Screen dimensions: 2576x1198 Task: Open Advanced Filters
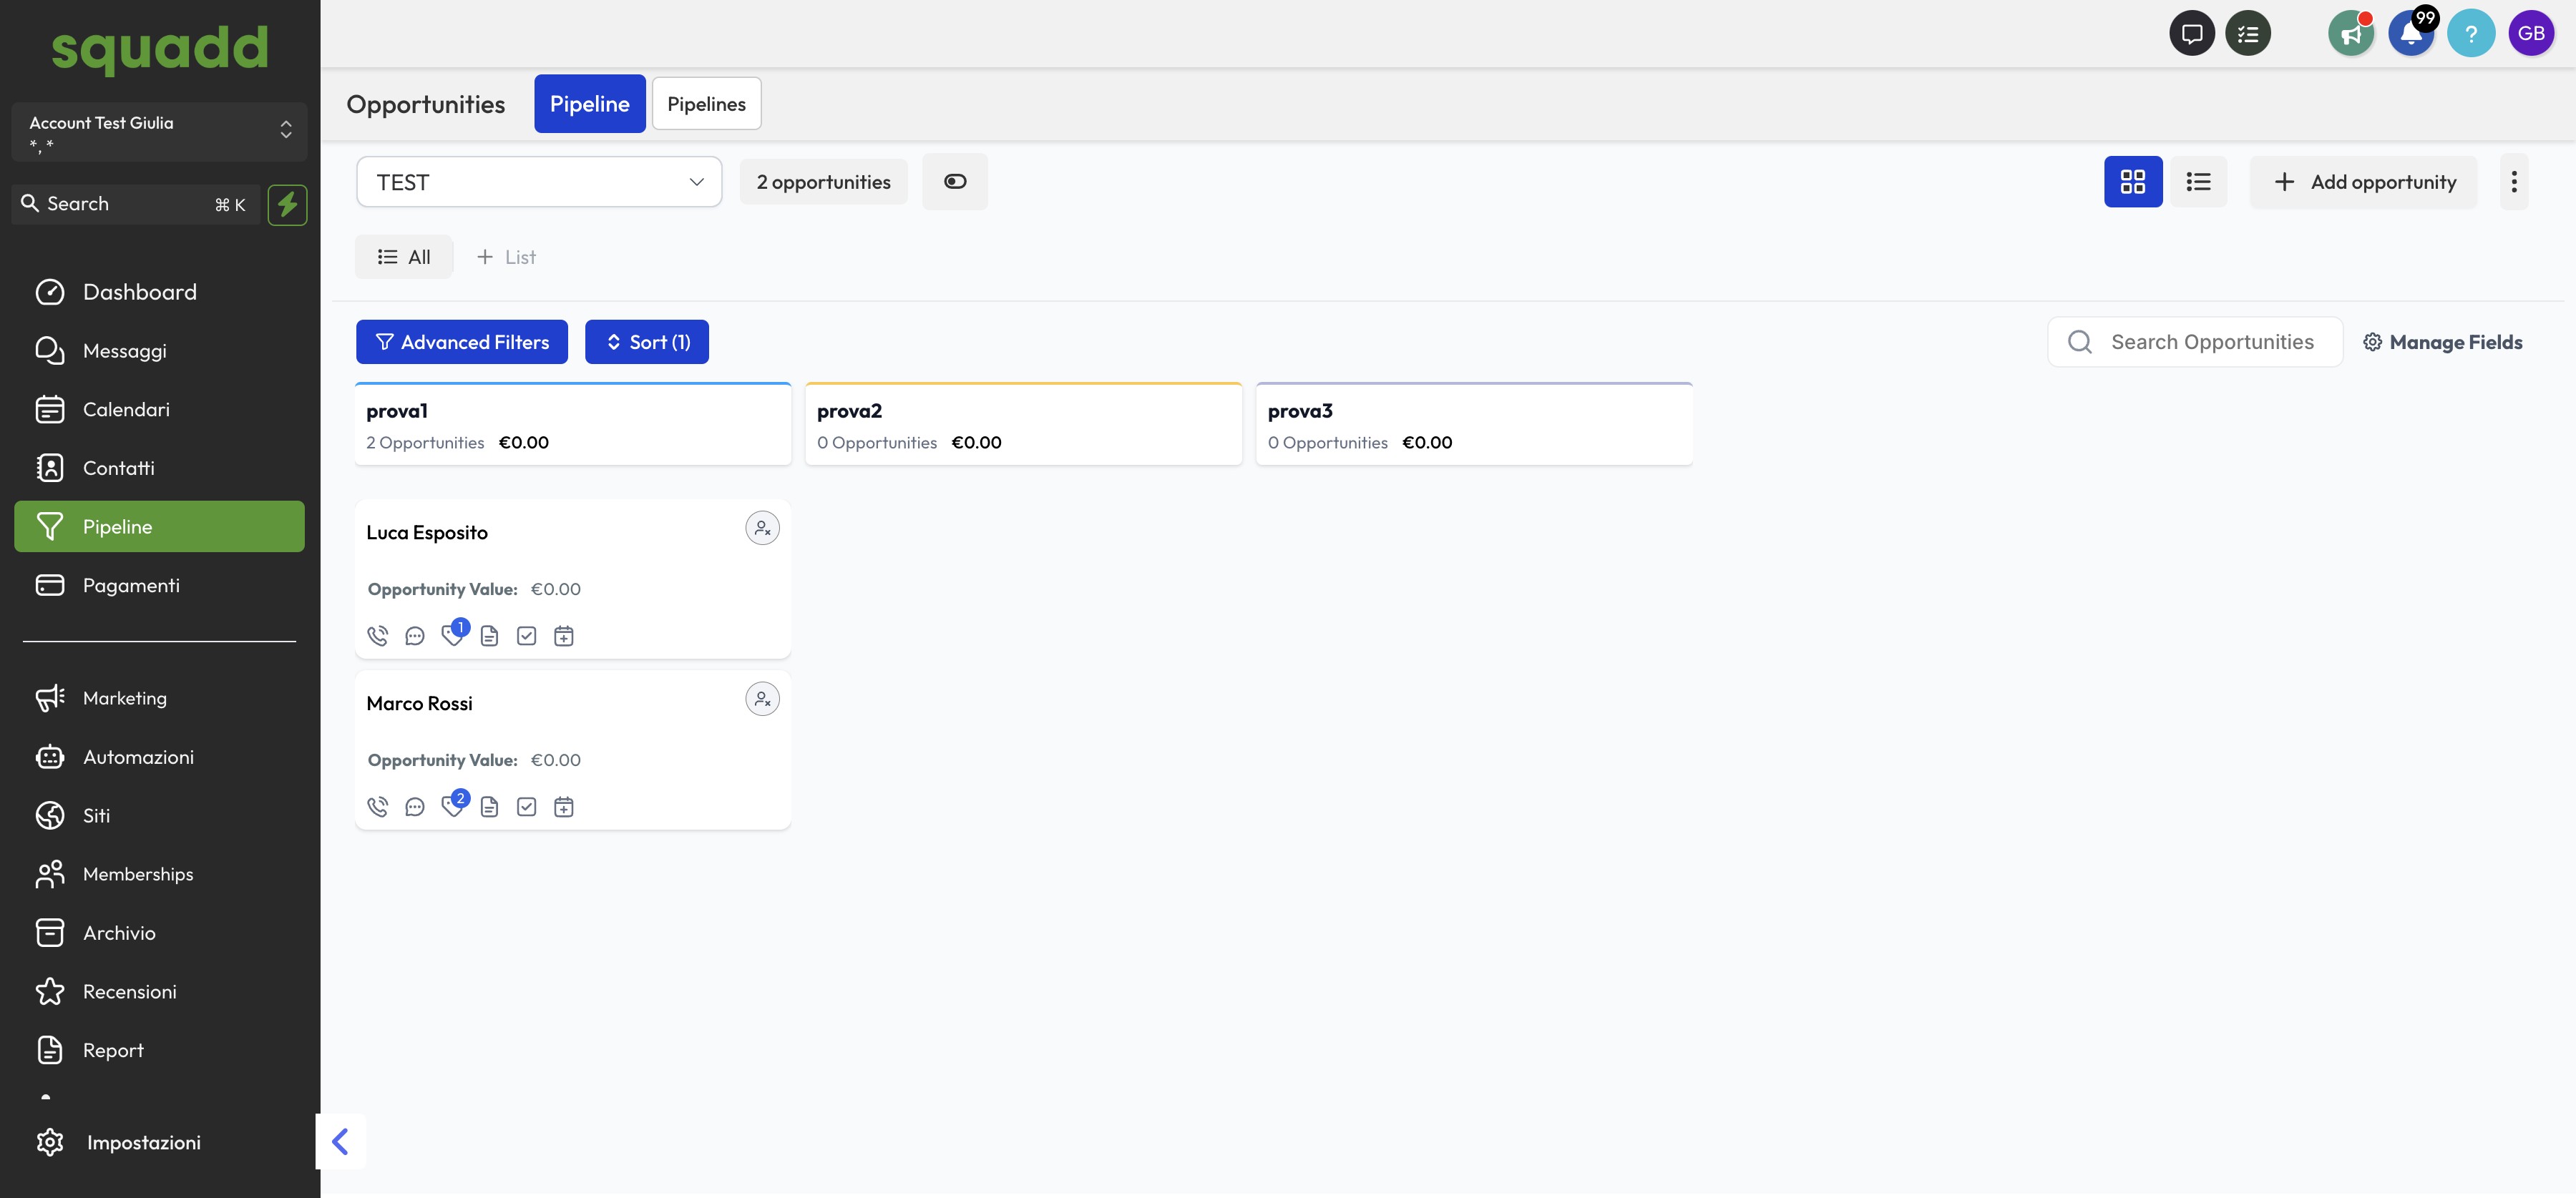click(x=461, y=342)
